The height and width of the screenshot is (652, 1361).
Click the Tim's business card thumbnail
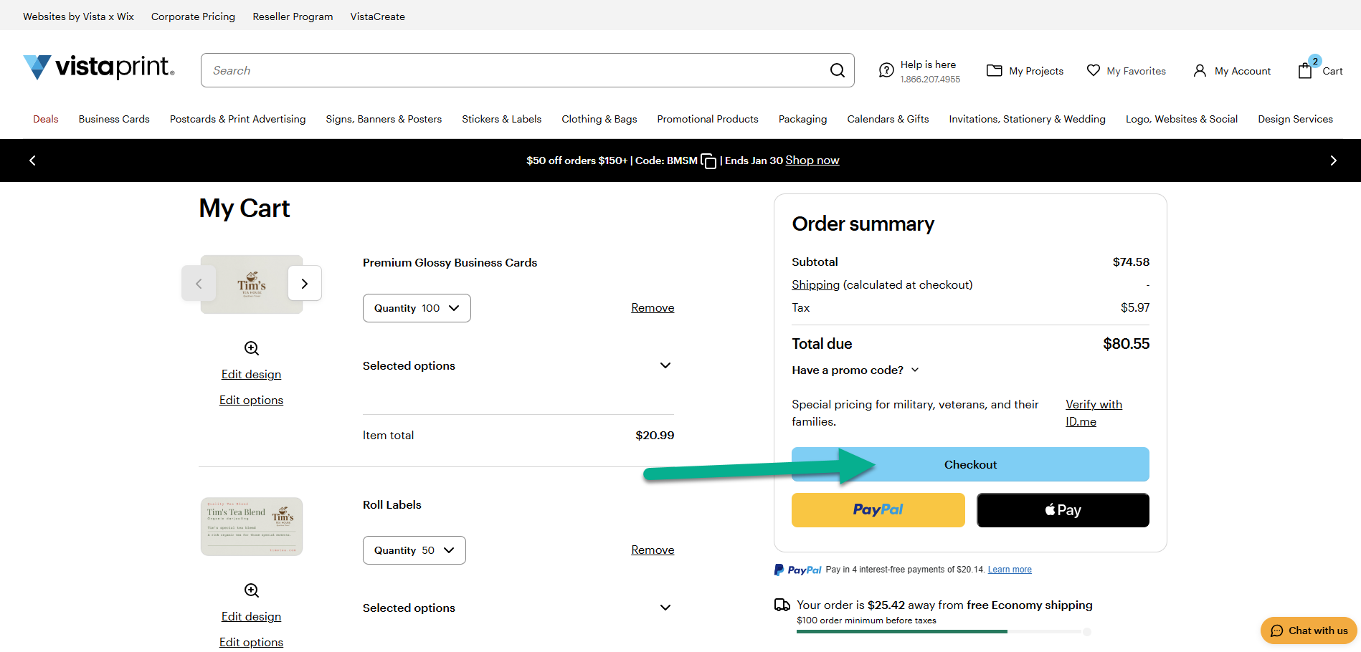(x=252, y=284)
